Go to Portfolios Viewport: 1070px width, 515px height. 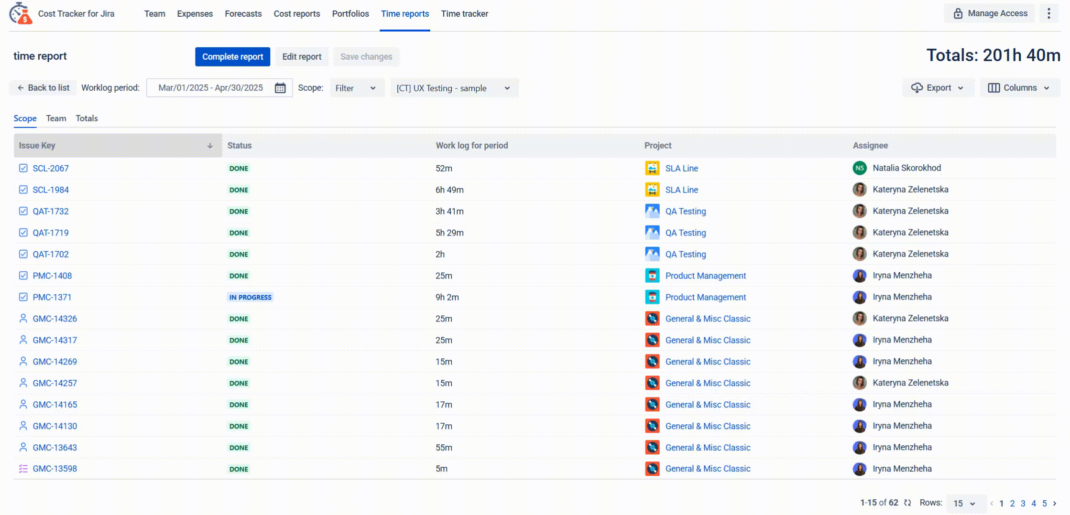point(350,14)
